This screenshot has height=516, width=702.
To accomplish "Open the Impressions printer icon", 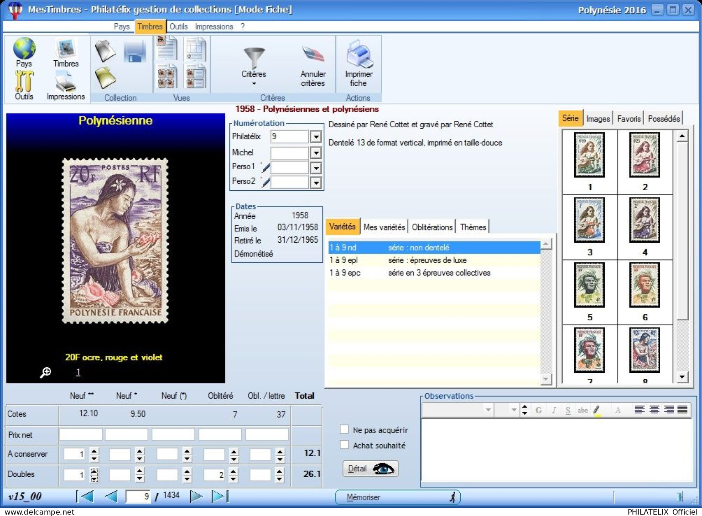I will click(x=66, y=82).
